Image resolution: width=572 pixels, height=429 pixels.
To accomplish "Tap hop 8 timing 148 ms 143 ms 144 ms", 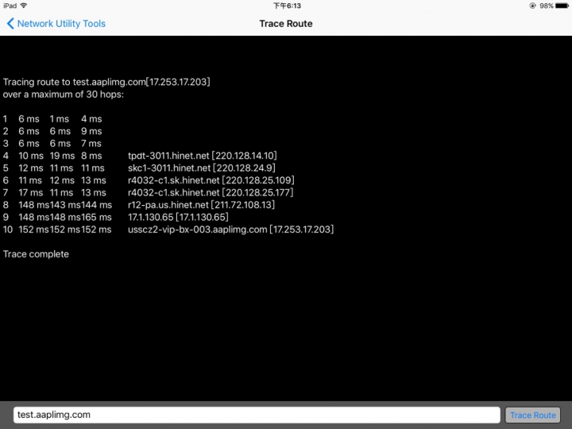I will (x=65, y=205).
